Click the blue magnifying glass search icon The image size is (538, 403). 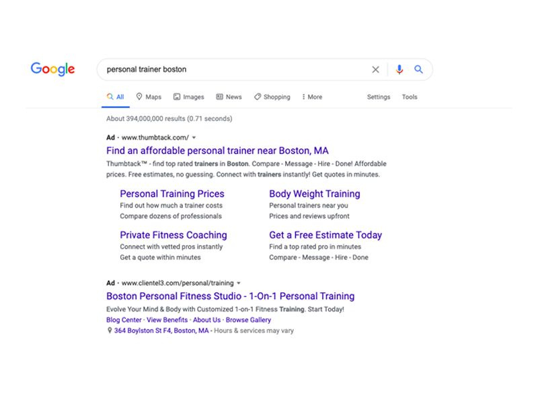tap(418, 69)
